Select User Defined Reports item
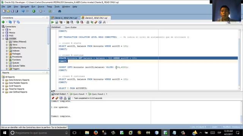 (x=18, y=92)
